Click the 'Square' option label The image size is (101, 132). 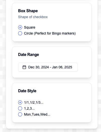(30, 27)
